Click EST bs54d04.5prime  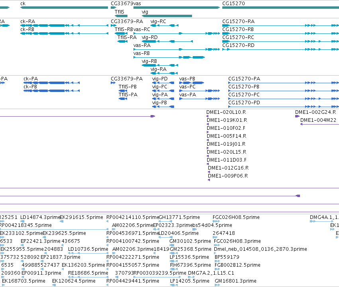194,229
